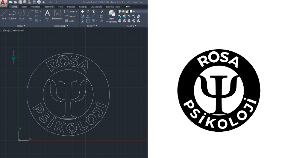This screenshot has width=282, height=158.
Task: Click the Stretch tool icon
Action: click(83, 21)
